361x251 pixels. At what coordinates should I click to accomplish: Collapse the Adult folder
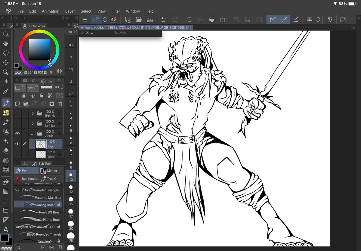point(32,134)
